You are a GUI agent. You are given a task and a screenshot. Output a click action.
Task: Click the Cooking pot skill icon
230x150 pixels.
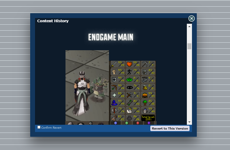coord(145,87)
